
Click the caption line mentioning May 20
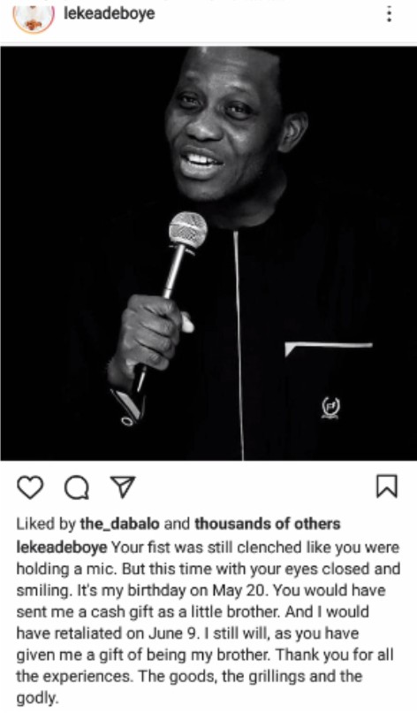[x=201, y=590]
